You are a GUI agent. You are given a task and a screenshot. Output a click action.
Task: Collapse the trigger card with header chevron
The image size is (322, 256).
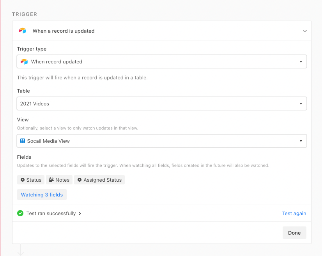coord(305,31)
